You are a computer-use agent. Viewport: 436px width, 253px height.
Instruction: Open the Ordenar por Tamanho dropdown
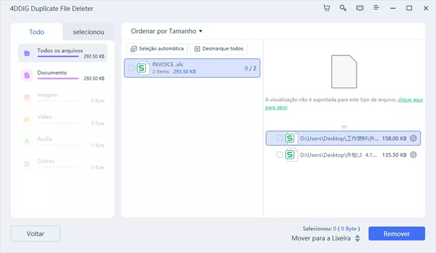coord(166,31)
